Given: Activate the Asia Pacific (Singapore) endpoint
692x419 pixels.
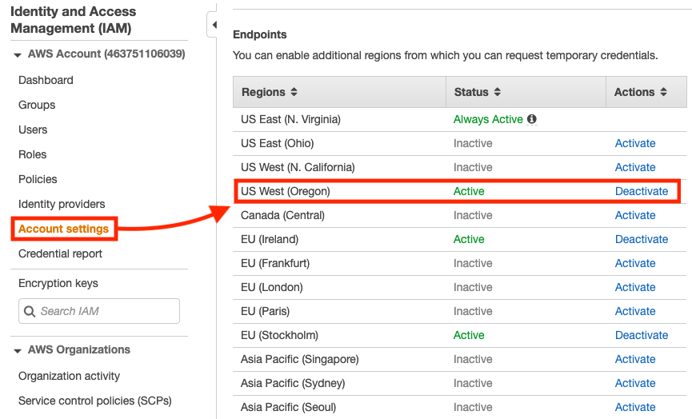Looking at the screenshot, I should coord(635,359).
